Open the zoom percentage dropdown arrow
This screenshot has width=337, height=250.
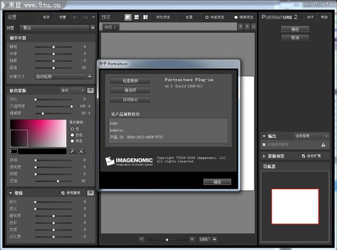point(215,240)
